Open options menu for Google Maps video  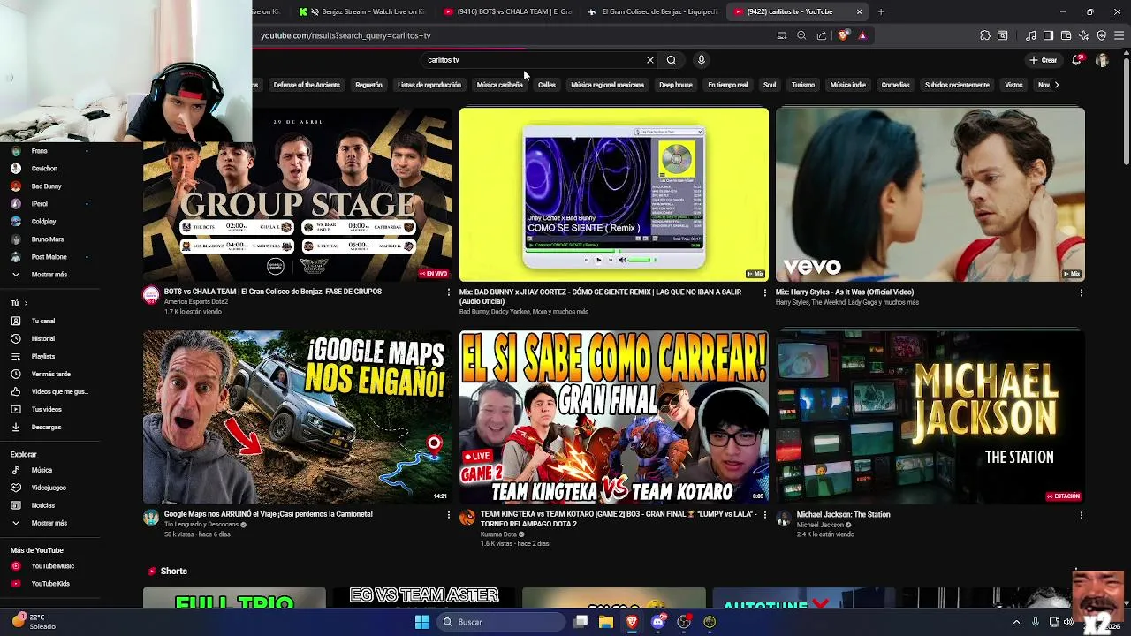[x=448, y=515]
